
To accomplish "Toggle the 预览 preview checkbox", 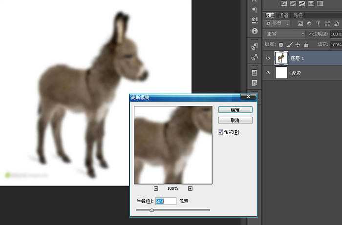I will 221,132.
